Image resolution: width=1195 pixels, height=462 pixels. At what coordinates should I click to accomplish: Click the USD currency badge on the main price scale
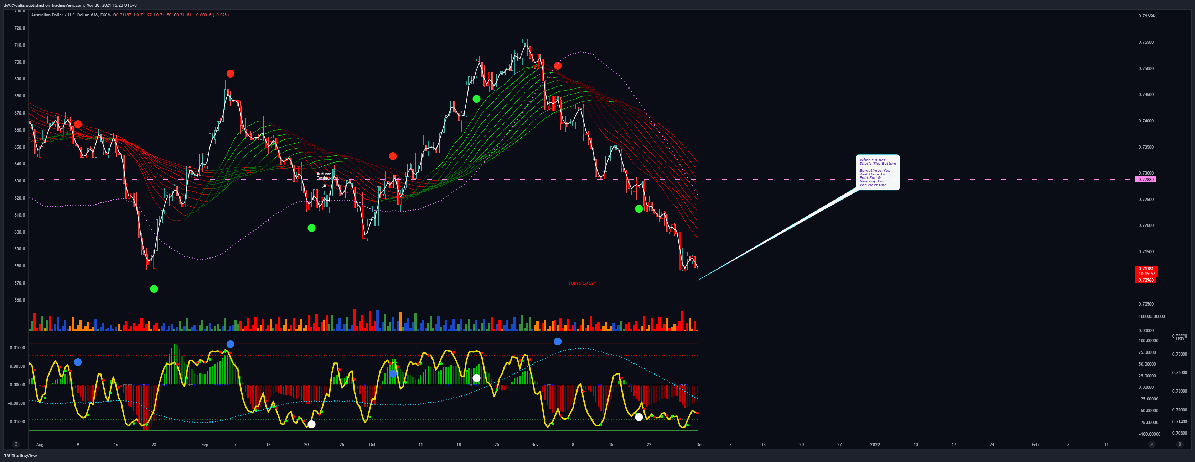point(1152,15)
